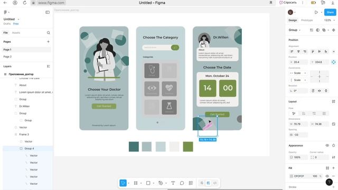Align selection to the left
The height and width of the screenshot is (190, 338).
292,52
